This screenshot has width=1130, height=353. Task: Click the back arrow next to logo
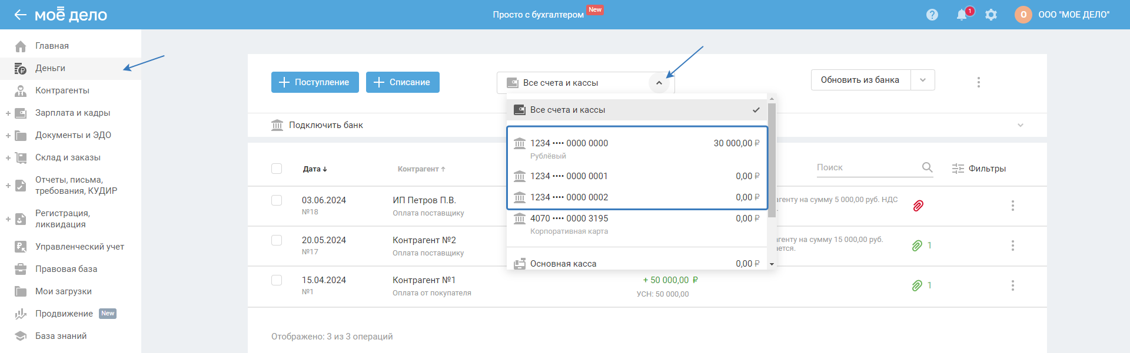point(20,15)
